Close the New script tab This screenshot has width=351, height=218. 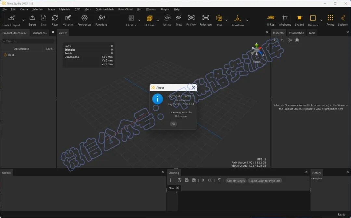[x=177, y=188]
